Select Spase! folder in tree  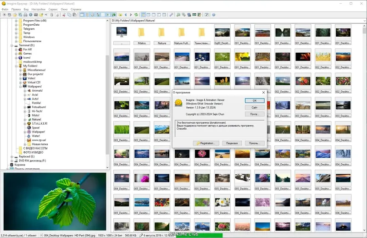click(36, 128)
